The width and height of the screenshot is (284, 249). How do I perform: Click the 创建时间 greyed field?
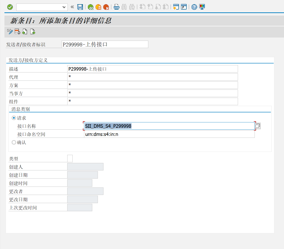pyautogui.click(x=80, y=183)
